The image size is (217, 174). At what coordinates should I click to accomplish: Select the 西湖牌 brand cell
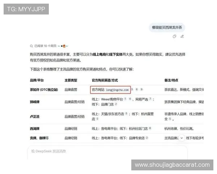click(35, 129)
